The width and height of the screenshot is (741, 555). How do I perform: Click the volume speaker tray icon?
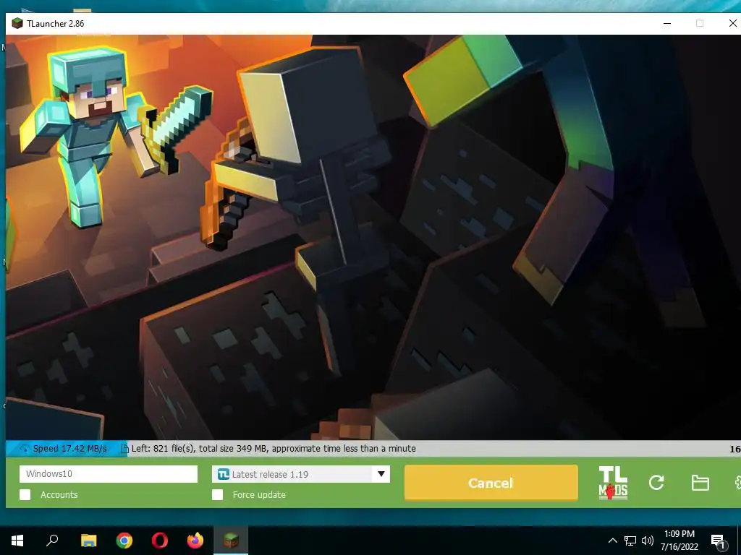point(648,541)
